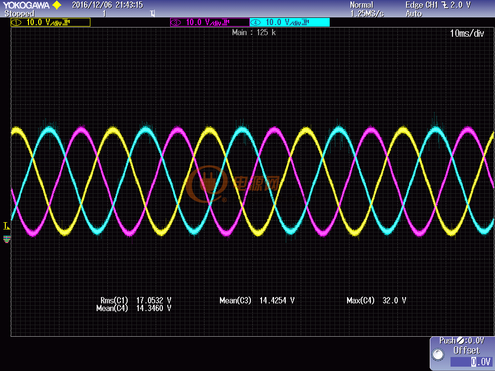Click the Push knob icon in Offset panel
Screen dimensions: 495x371
(438, 354)
